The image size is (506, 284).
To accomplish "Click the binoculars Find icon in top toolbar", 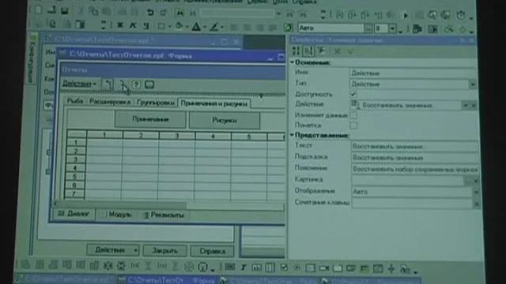I will click(180, 13).
